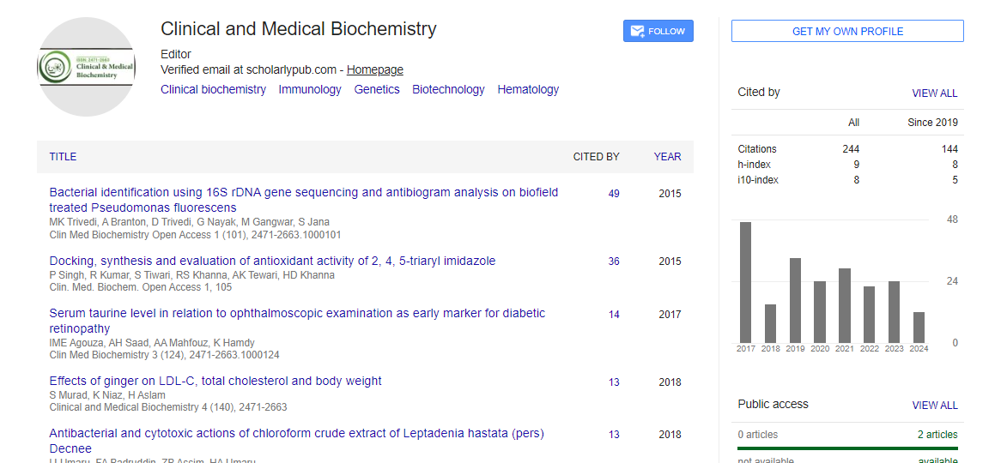Select the Genetics interest tag
This screenshot has width=1007, height=463.
(377, 90)
